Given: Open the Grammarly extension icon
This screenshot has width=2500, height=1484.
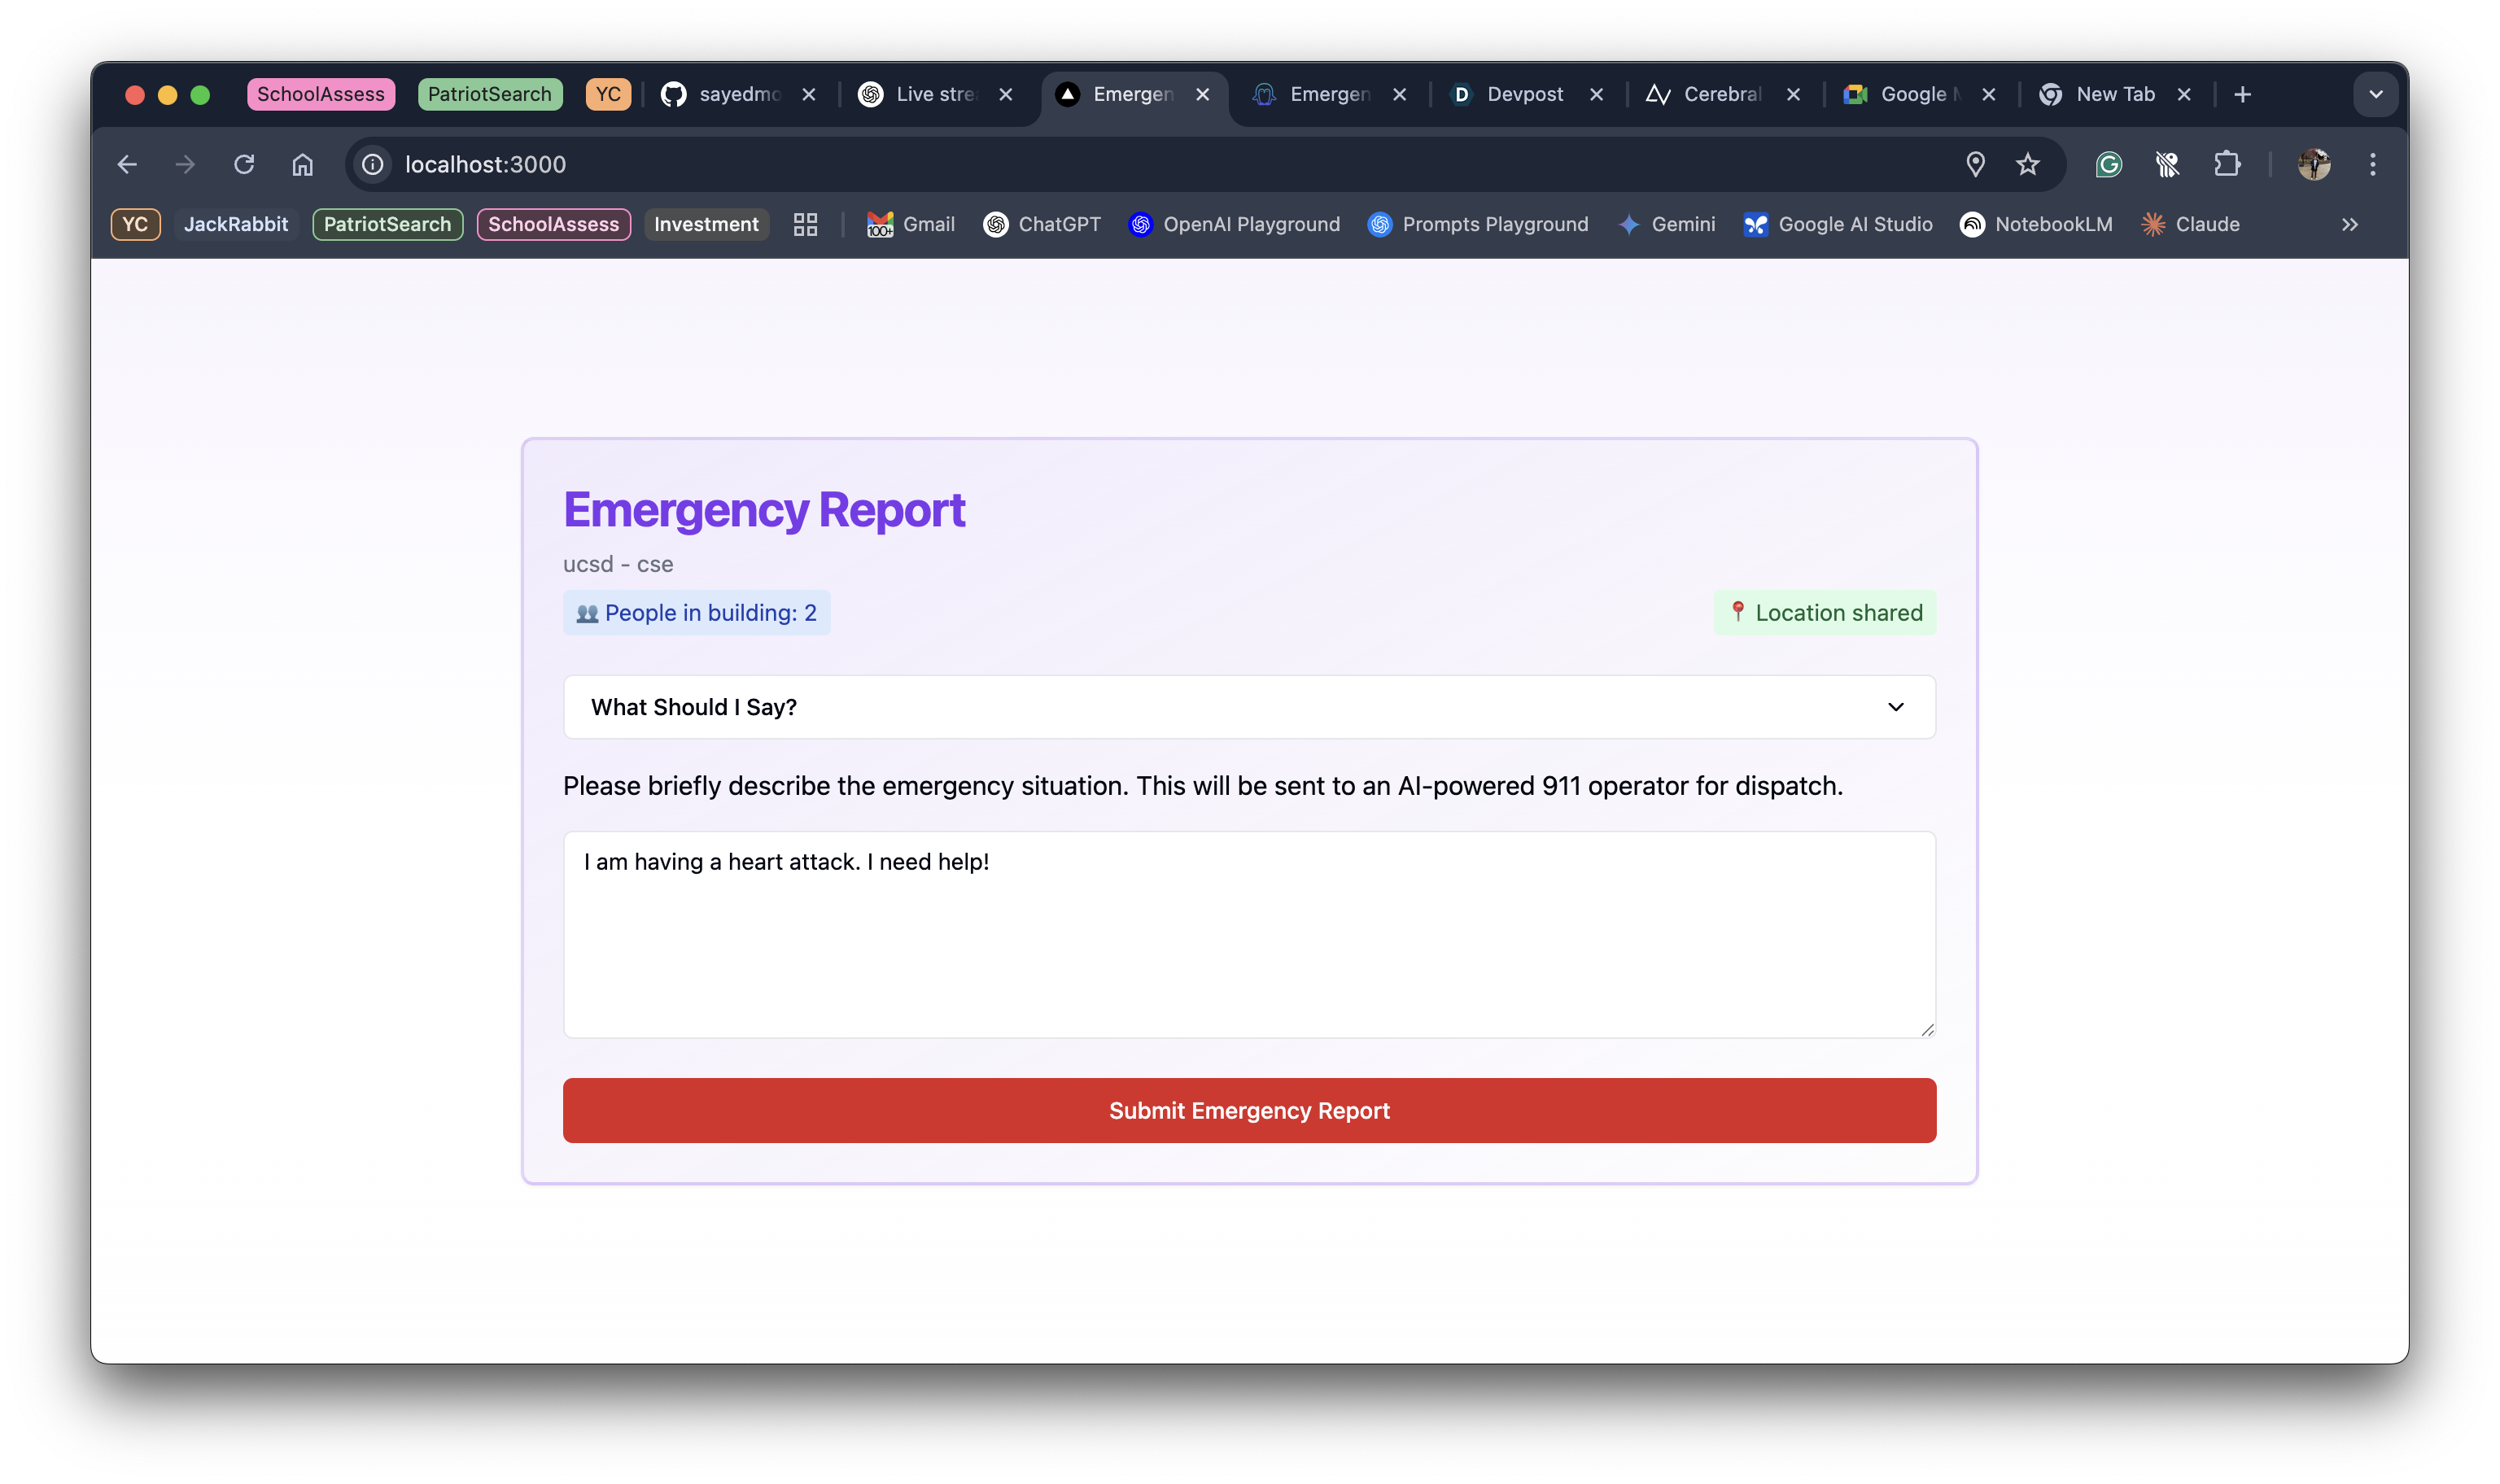Looking at the screenshot, I should [2108, 164].
